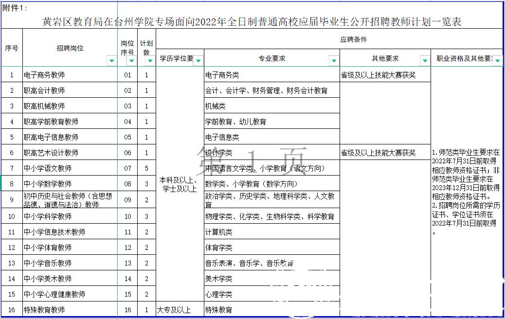Select the cell 职高机械教师

click(70, 106)
